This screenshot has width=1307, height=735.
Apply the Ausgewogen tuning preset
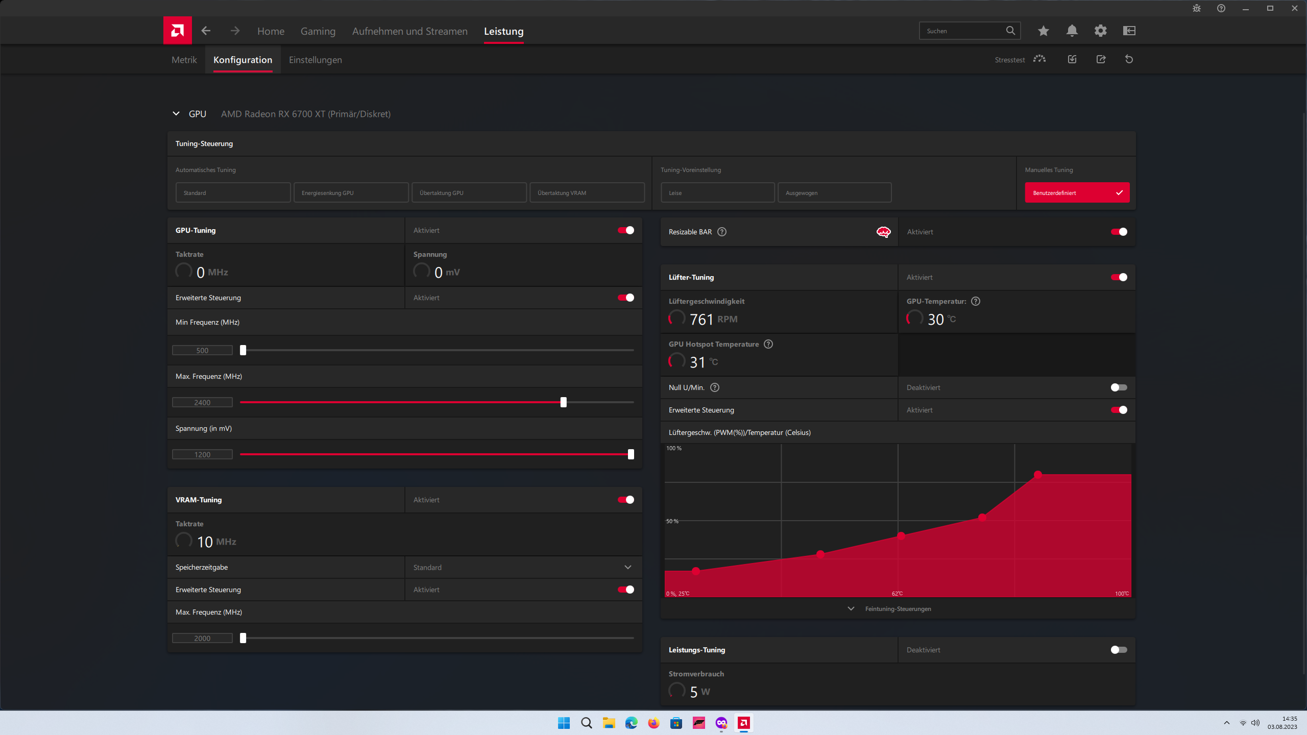pos(834,192)
